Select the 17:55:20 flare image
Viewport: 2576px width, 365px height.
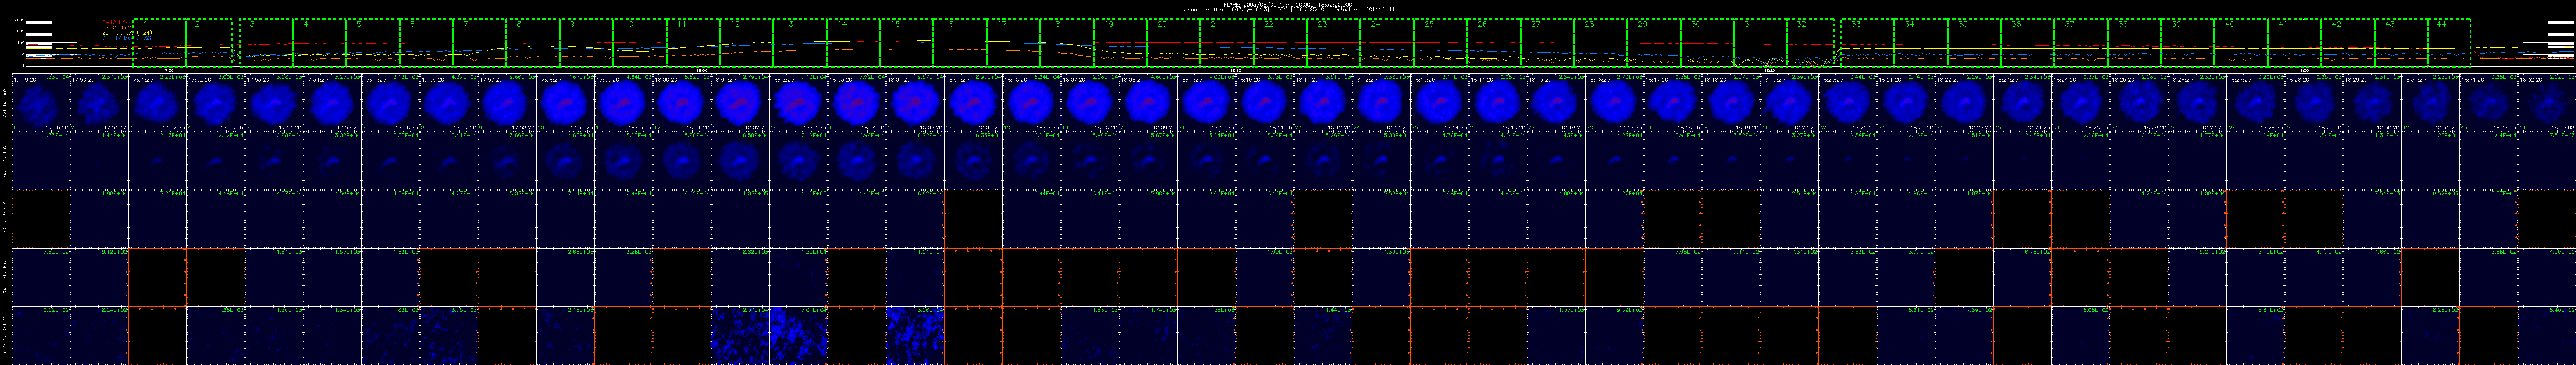[391, 102]
